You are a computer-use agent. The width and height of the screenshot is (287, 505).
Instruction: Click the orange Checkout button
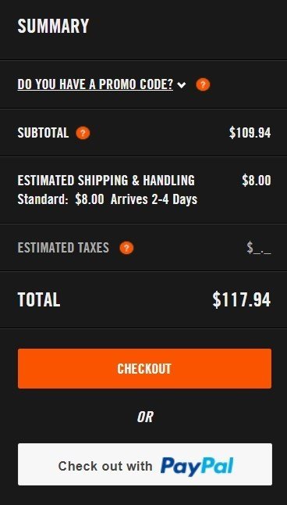[144, 368]
